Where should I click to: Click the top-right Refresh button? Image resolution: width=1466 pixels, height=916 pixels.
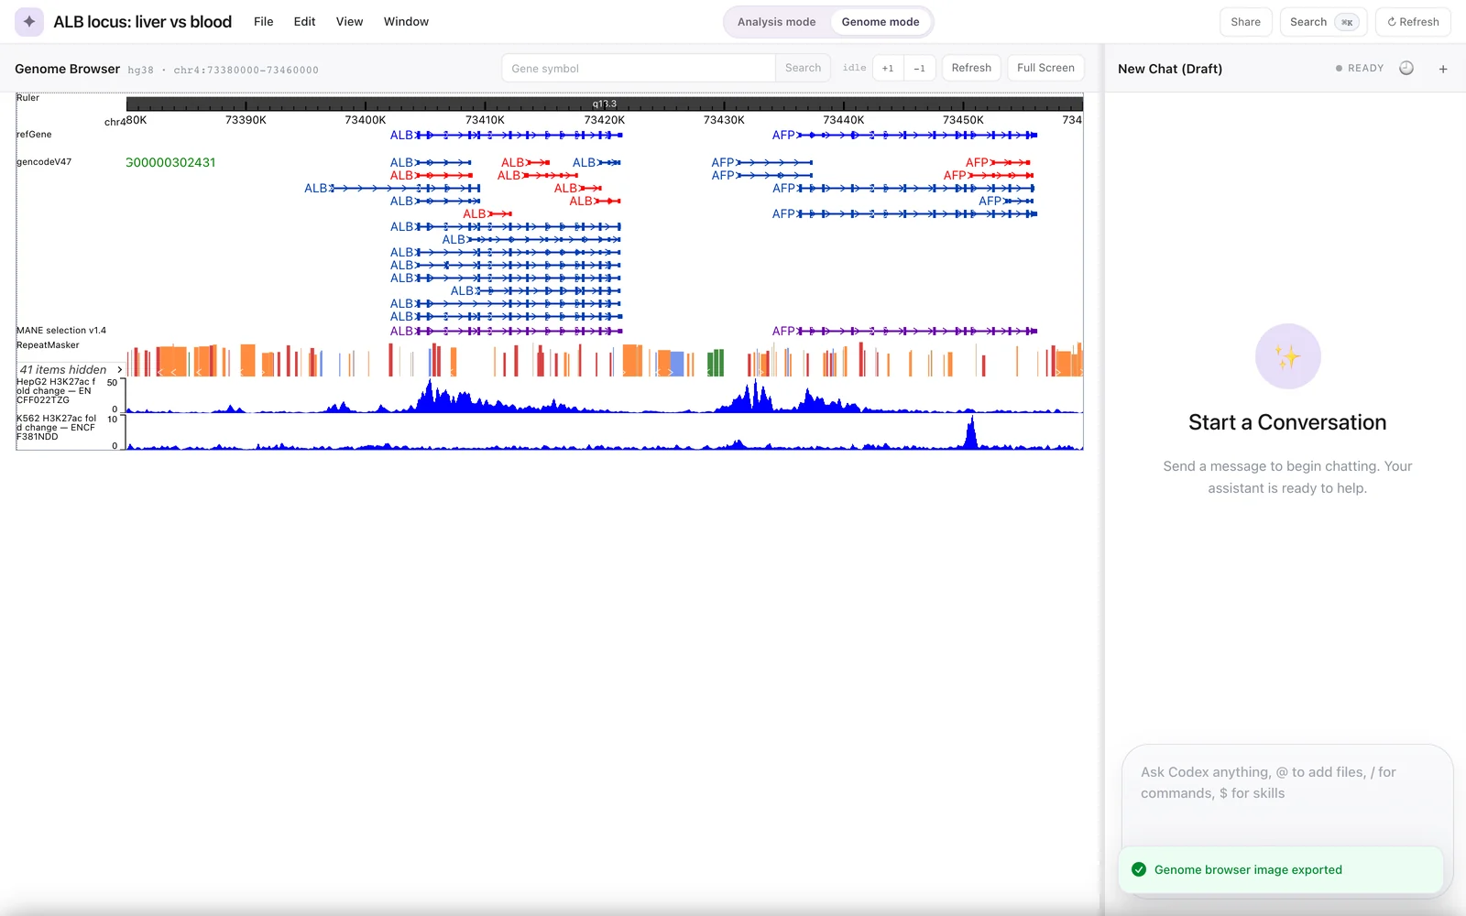[1413, 22]
